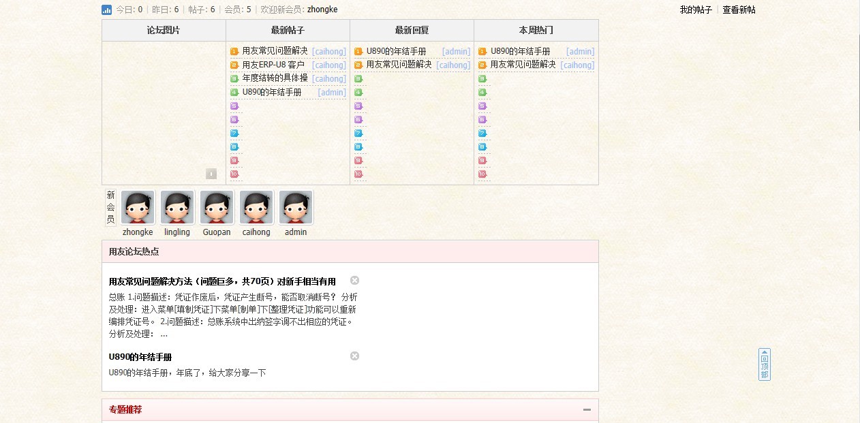
Task: Collapse the 专题推荐 section
Action: click(x=586, y=409)
